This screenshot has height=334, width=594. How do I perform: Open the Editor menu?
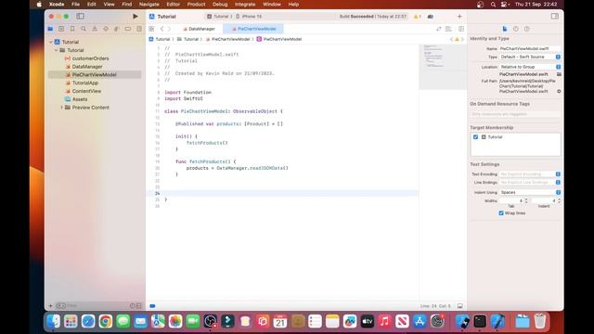point(174,4)
